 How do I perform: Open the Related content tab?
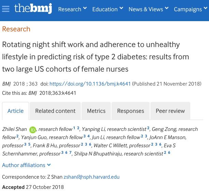coord(55,111)
